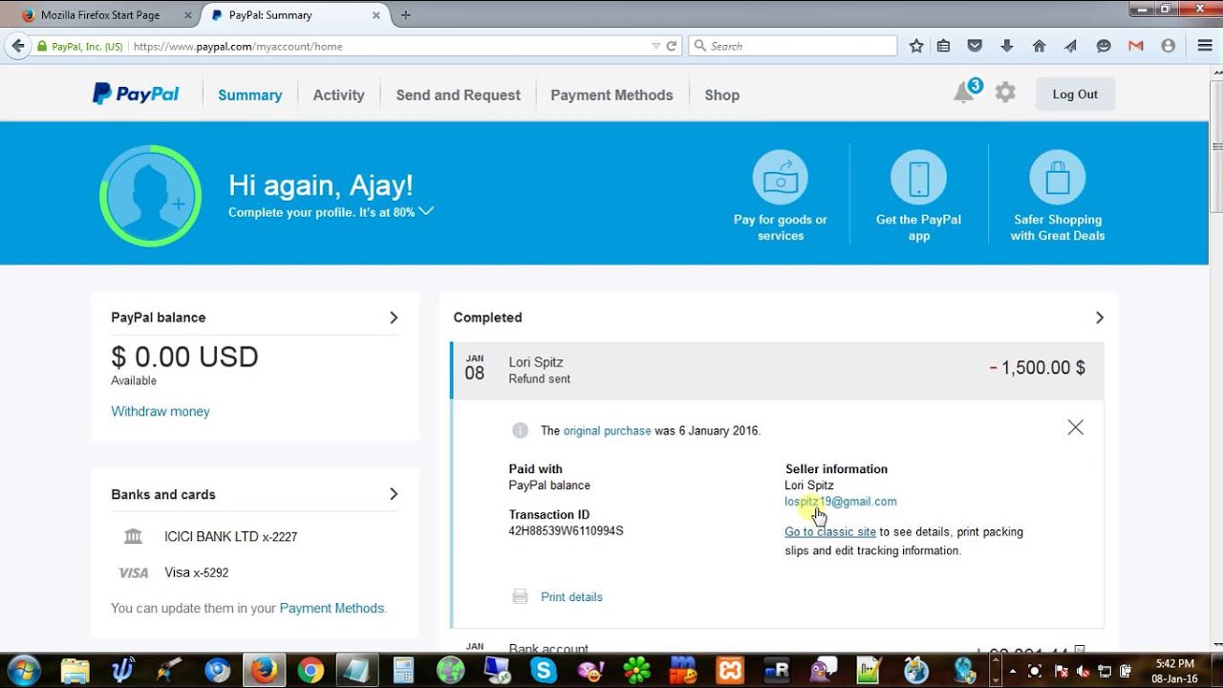Click the paper plane share icon

[x=1071, y=46]
